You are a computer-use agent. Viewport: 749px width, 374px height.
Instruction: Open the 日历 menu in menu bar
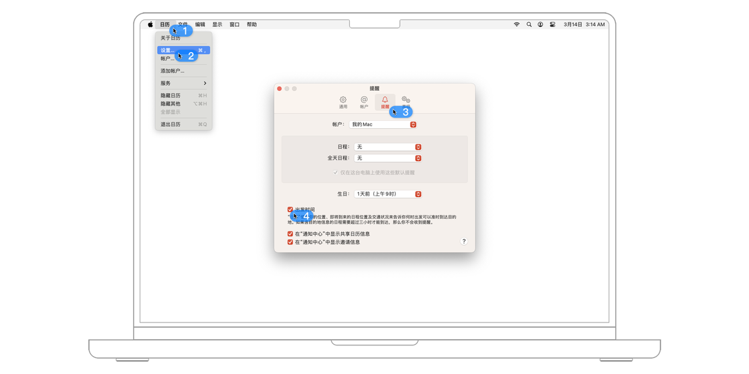(165, 24)
